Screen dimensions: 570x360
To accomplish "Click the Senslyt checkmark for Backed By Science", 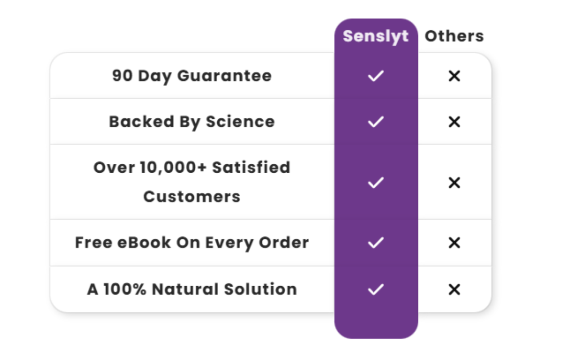I will pos(376,121).
